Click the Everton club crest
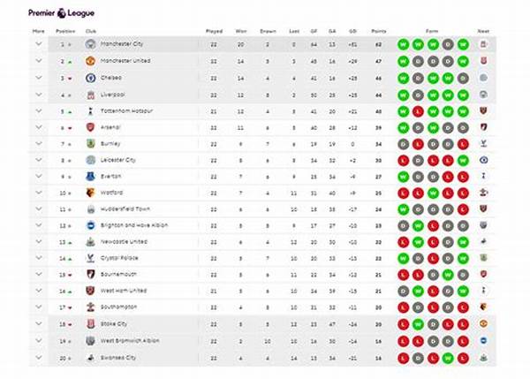This screenshot has height=379, width=530. [90, 177]
